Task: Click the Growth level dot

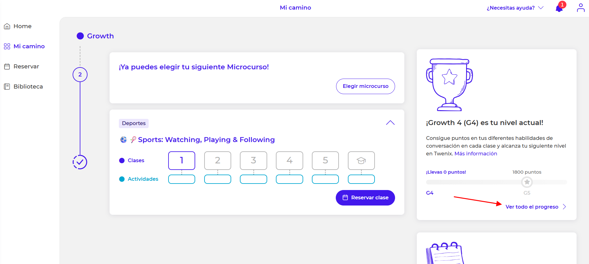Action: (80, 36)
